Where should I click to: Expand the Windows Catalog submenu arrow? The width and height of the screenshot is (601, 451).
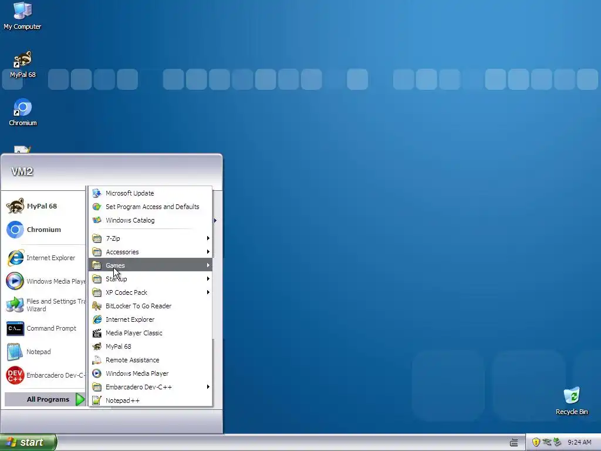tap(215, 220)
